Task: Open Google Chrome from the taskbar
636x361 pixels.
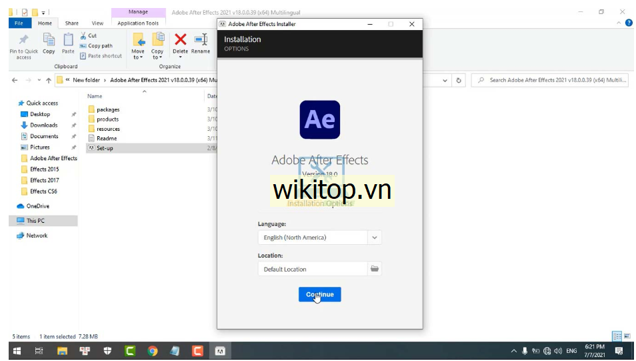Action: 153,351
